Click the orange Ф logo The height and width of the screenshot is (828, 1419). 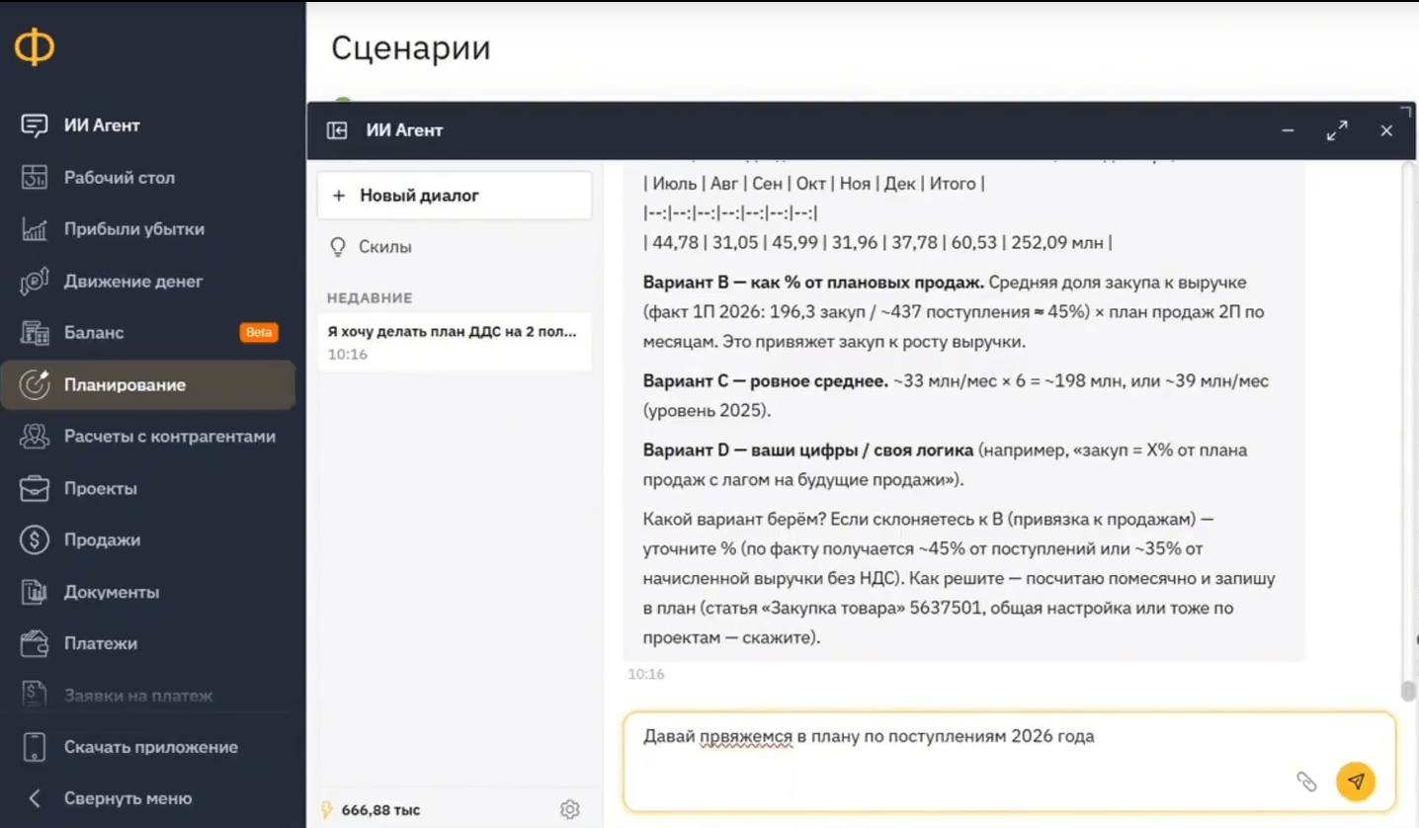coord(35,46)
